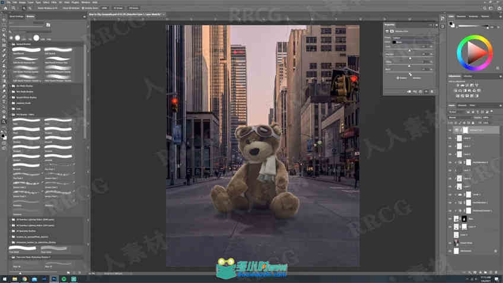
Task: Adjust the Cyan slider in Properties
Action: pyautogui.click(x=409, y=50)
